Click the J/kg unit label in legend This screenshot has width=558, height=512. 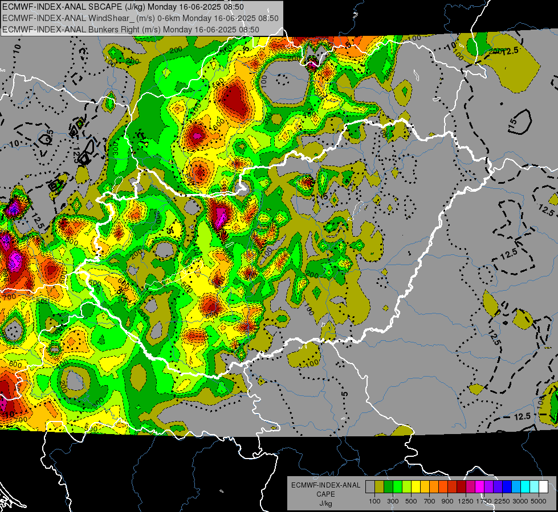point(325,503)
